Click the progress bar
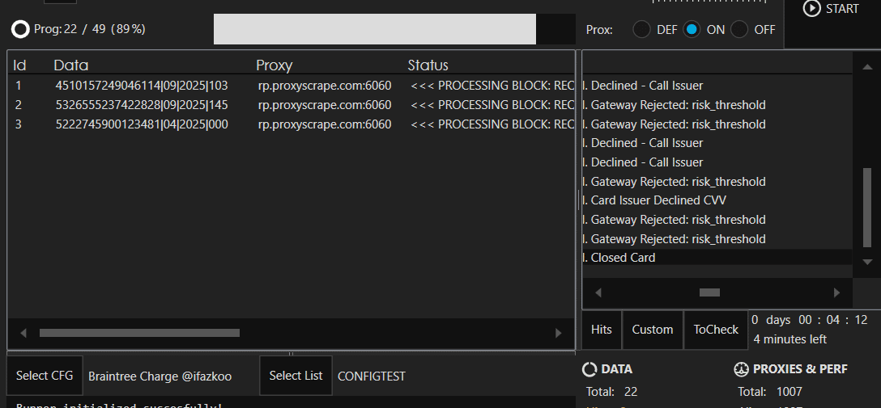 pyautogui.click(x=374, y=29)
